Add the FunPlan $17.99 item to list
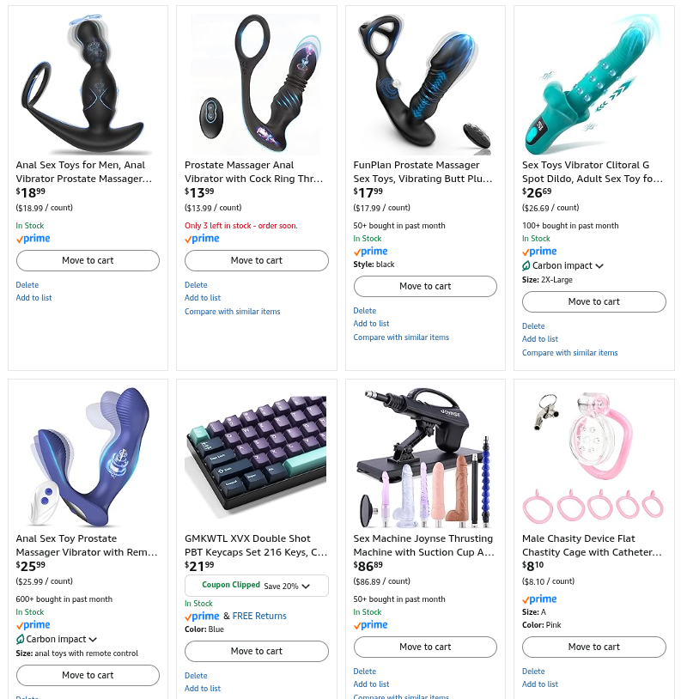Image resolution: width=681 pixels, height=699 pixels. click(x=371, y=324)
